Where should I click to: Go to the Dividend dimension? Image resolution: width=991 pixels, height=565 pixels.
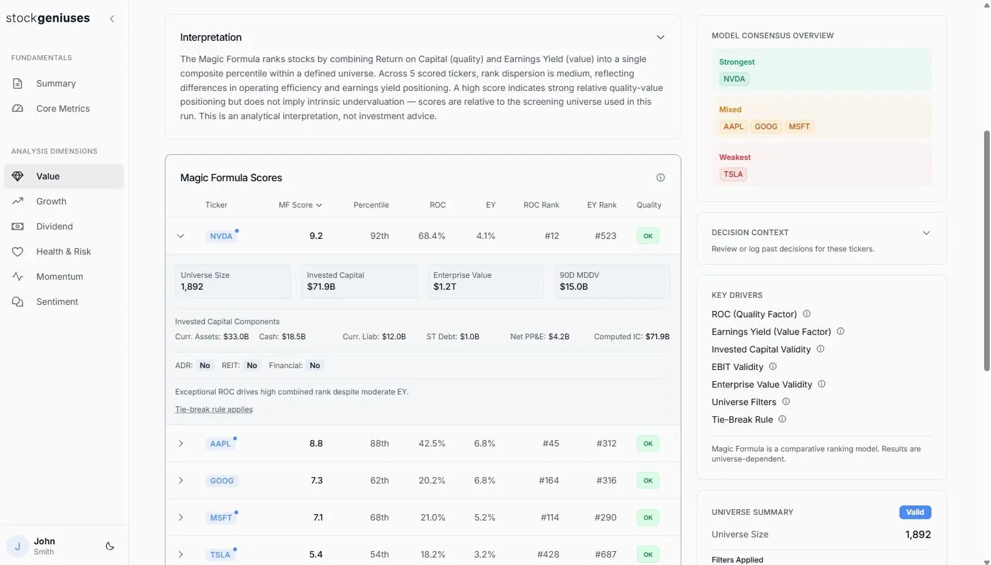(x=64, y=226)
